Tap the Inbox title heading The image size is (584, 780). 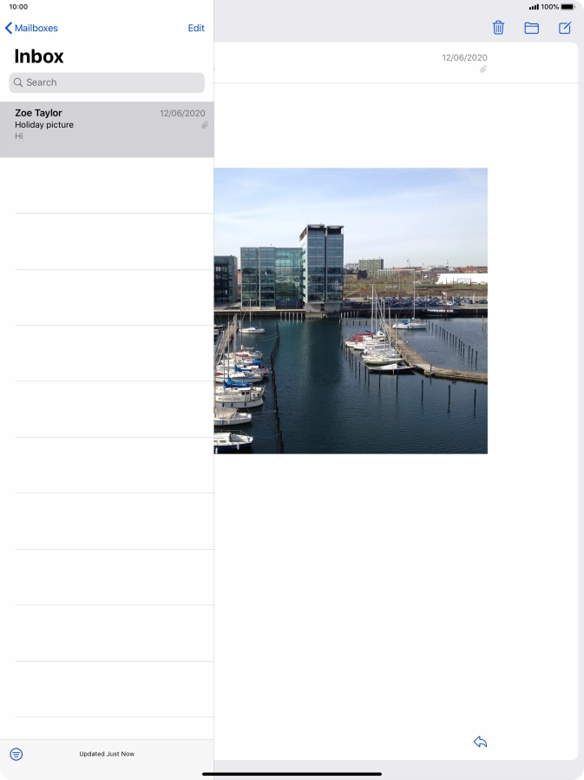39,56
